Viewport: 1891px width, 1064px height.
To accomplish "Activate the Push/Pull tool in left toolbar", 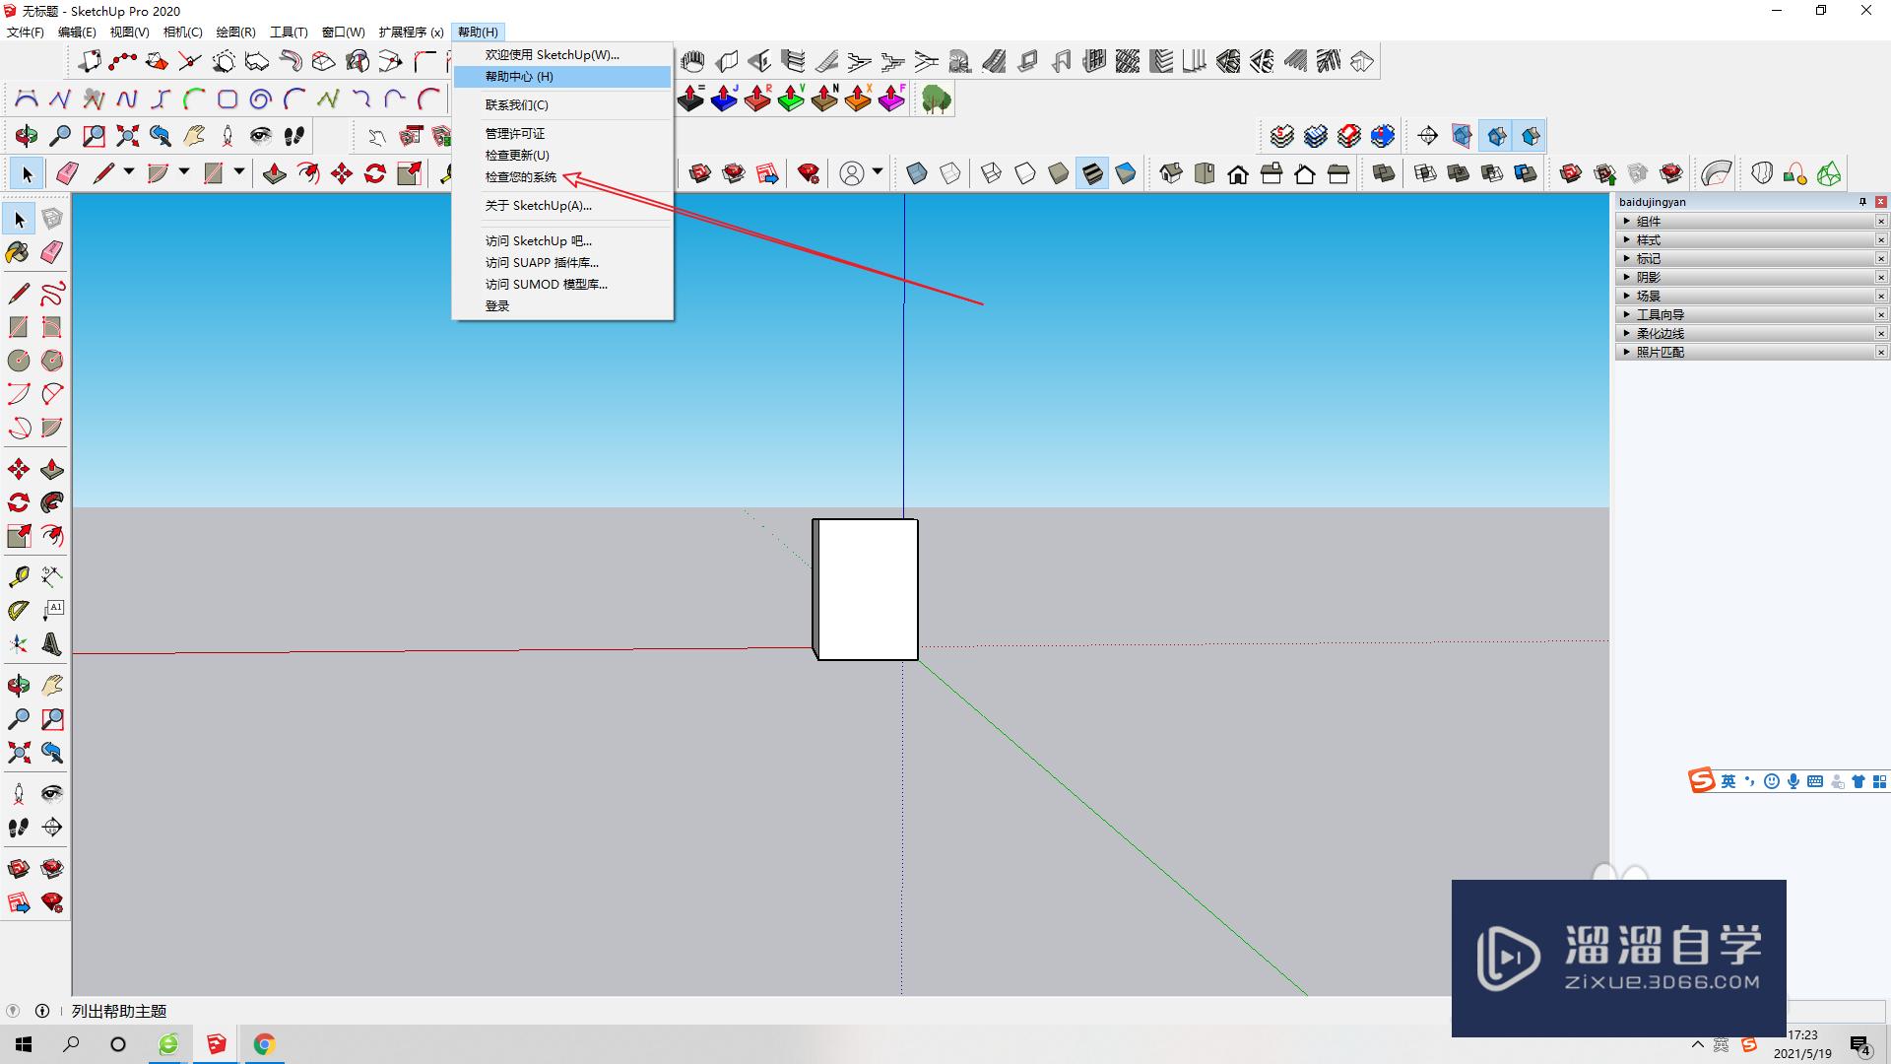I will coord(52,469).
